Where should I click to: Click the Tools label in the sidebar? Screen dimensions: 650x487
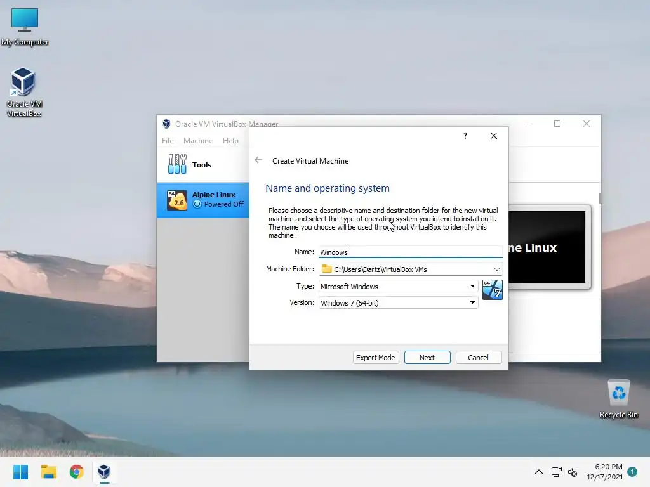click(x=202, y=164)
